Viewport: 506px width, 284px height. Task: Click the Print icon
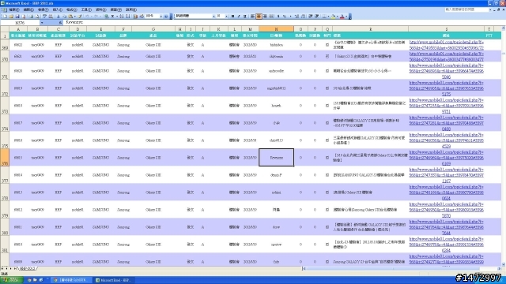pyautogui.click(x=31, y=17)
